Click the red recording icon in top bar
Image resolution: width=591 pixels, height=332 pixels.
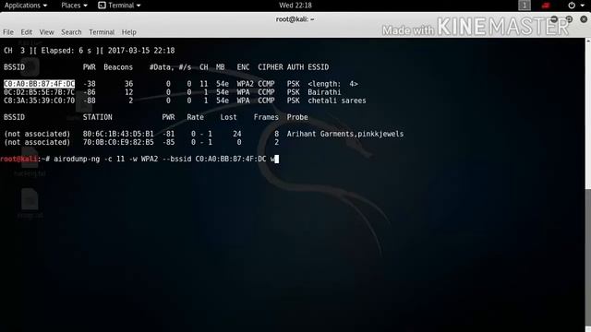[546, 6]
